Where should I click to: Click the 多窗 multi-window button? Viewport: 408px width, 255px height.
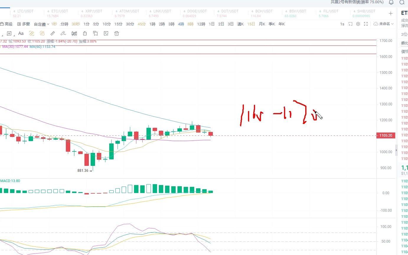click(24, 24)
